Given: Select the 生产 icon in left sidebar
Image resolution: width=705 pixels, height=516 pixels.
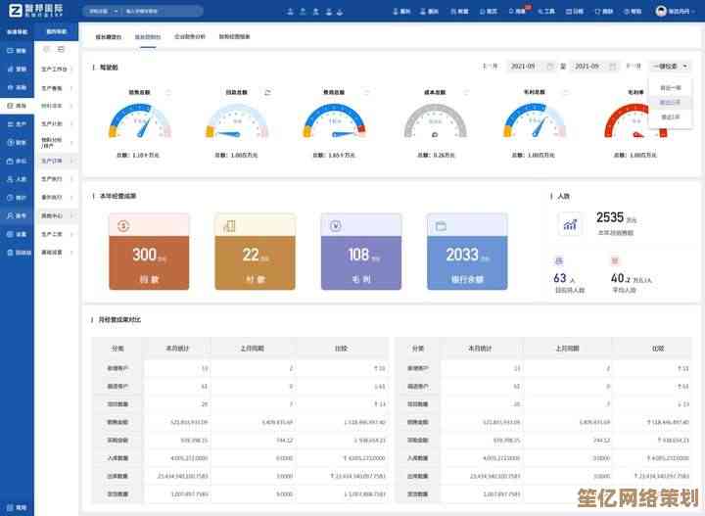Looking at the screenshot, I should pos(17,124).
